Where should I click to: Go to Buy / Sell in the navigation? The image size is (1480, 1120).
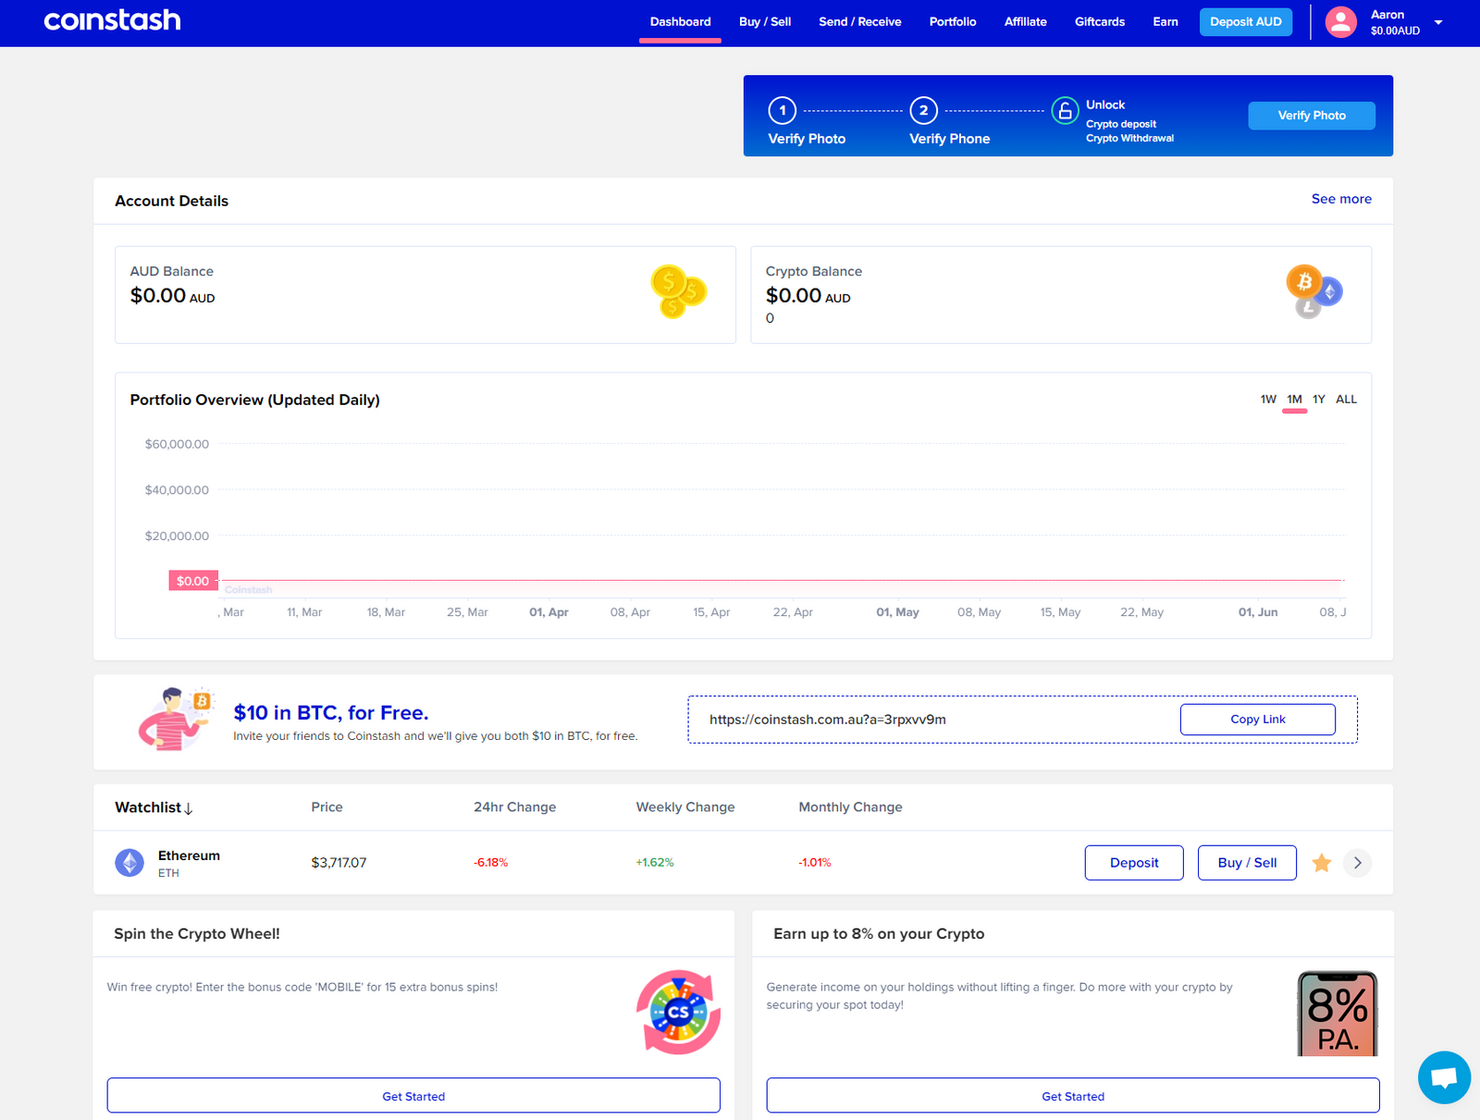coord(765,21)
